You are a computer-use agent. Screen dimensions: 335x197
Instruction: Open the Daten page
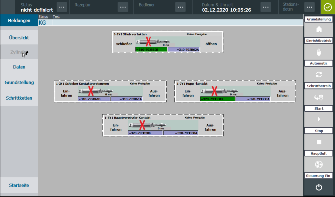[x=19, y=67]
